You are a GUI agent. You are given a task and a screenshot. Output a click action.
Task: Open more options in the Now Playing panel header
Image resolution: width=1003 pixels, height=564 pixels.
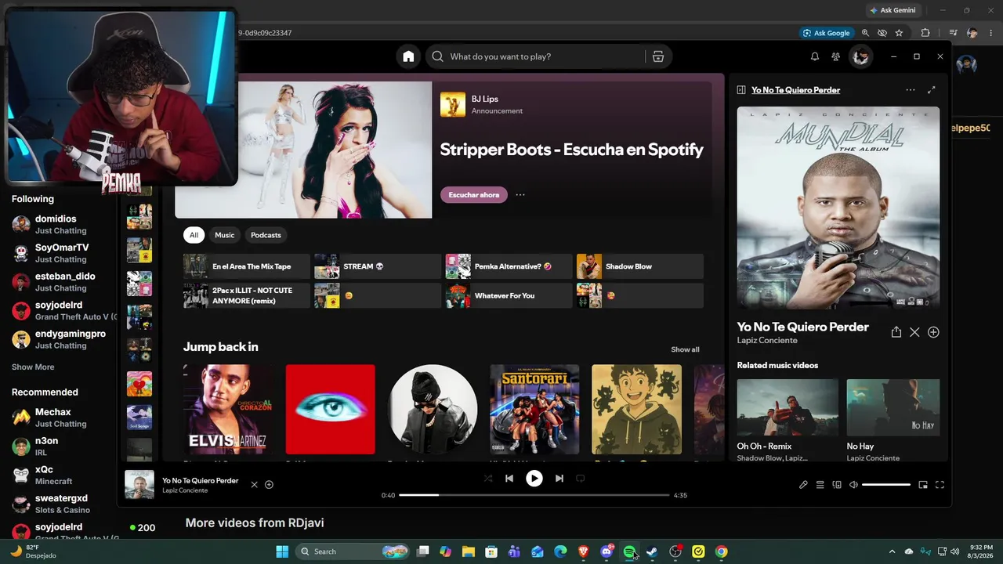[911, 90]
